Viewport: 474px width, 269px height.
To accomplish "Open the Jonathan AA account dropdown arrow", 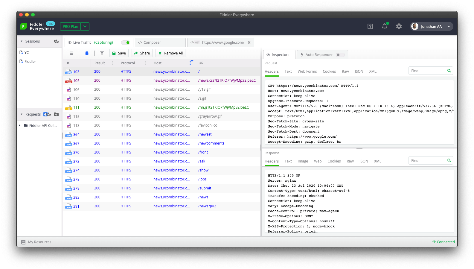I will [x=449, y=26].
